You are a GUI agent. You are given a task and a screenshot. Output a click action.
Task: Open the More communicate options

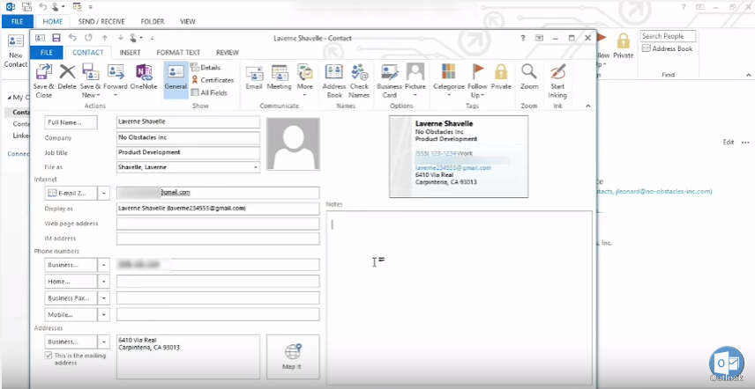[305, 80]
